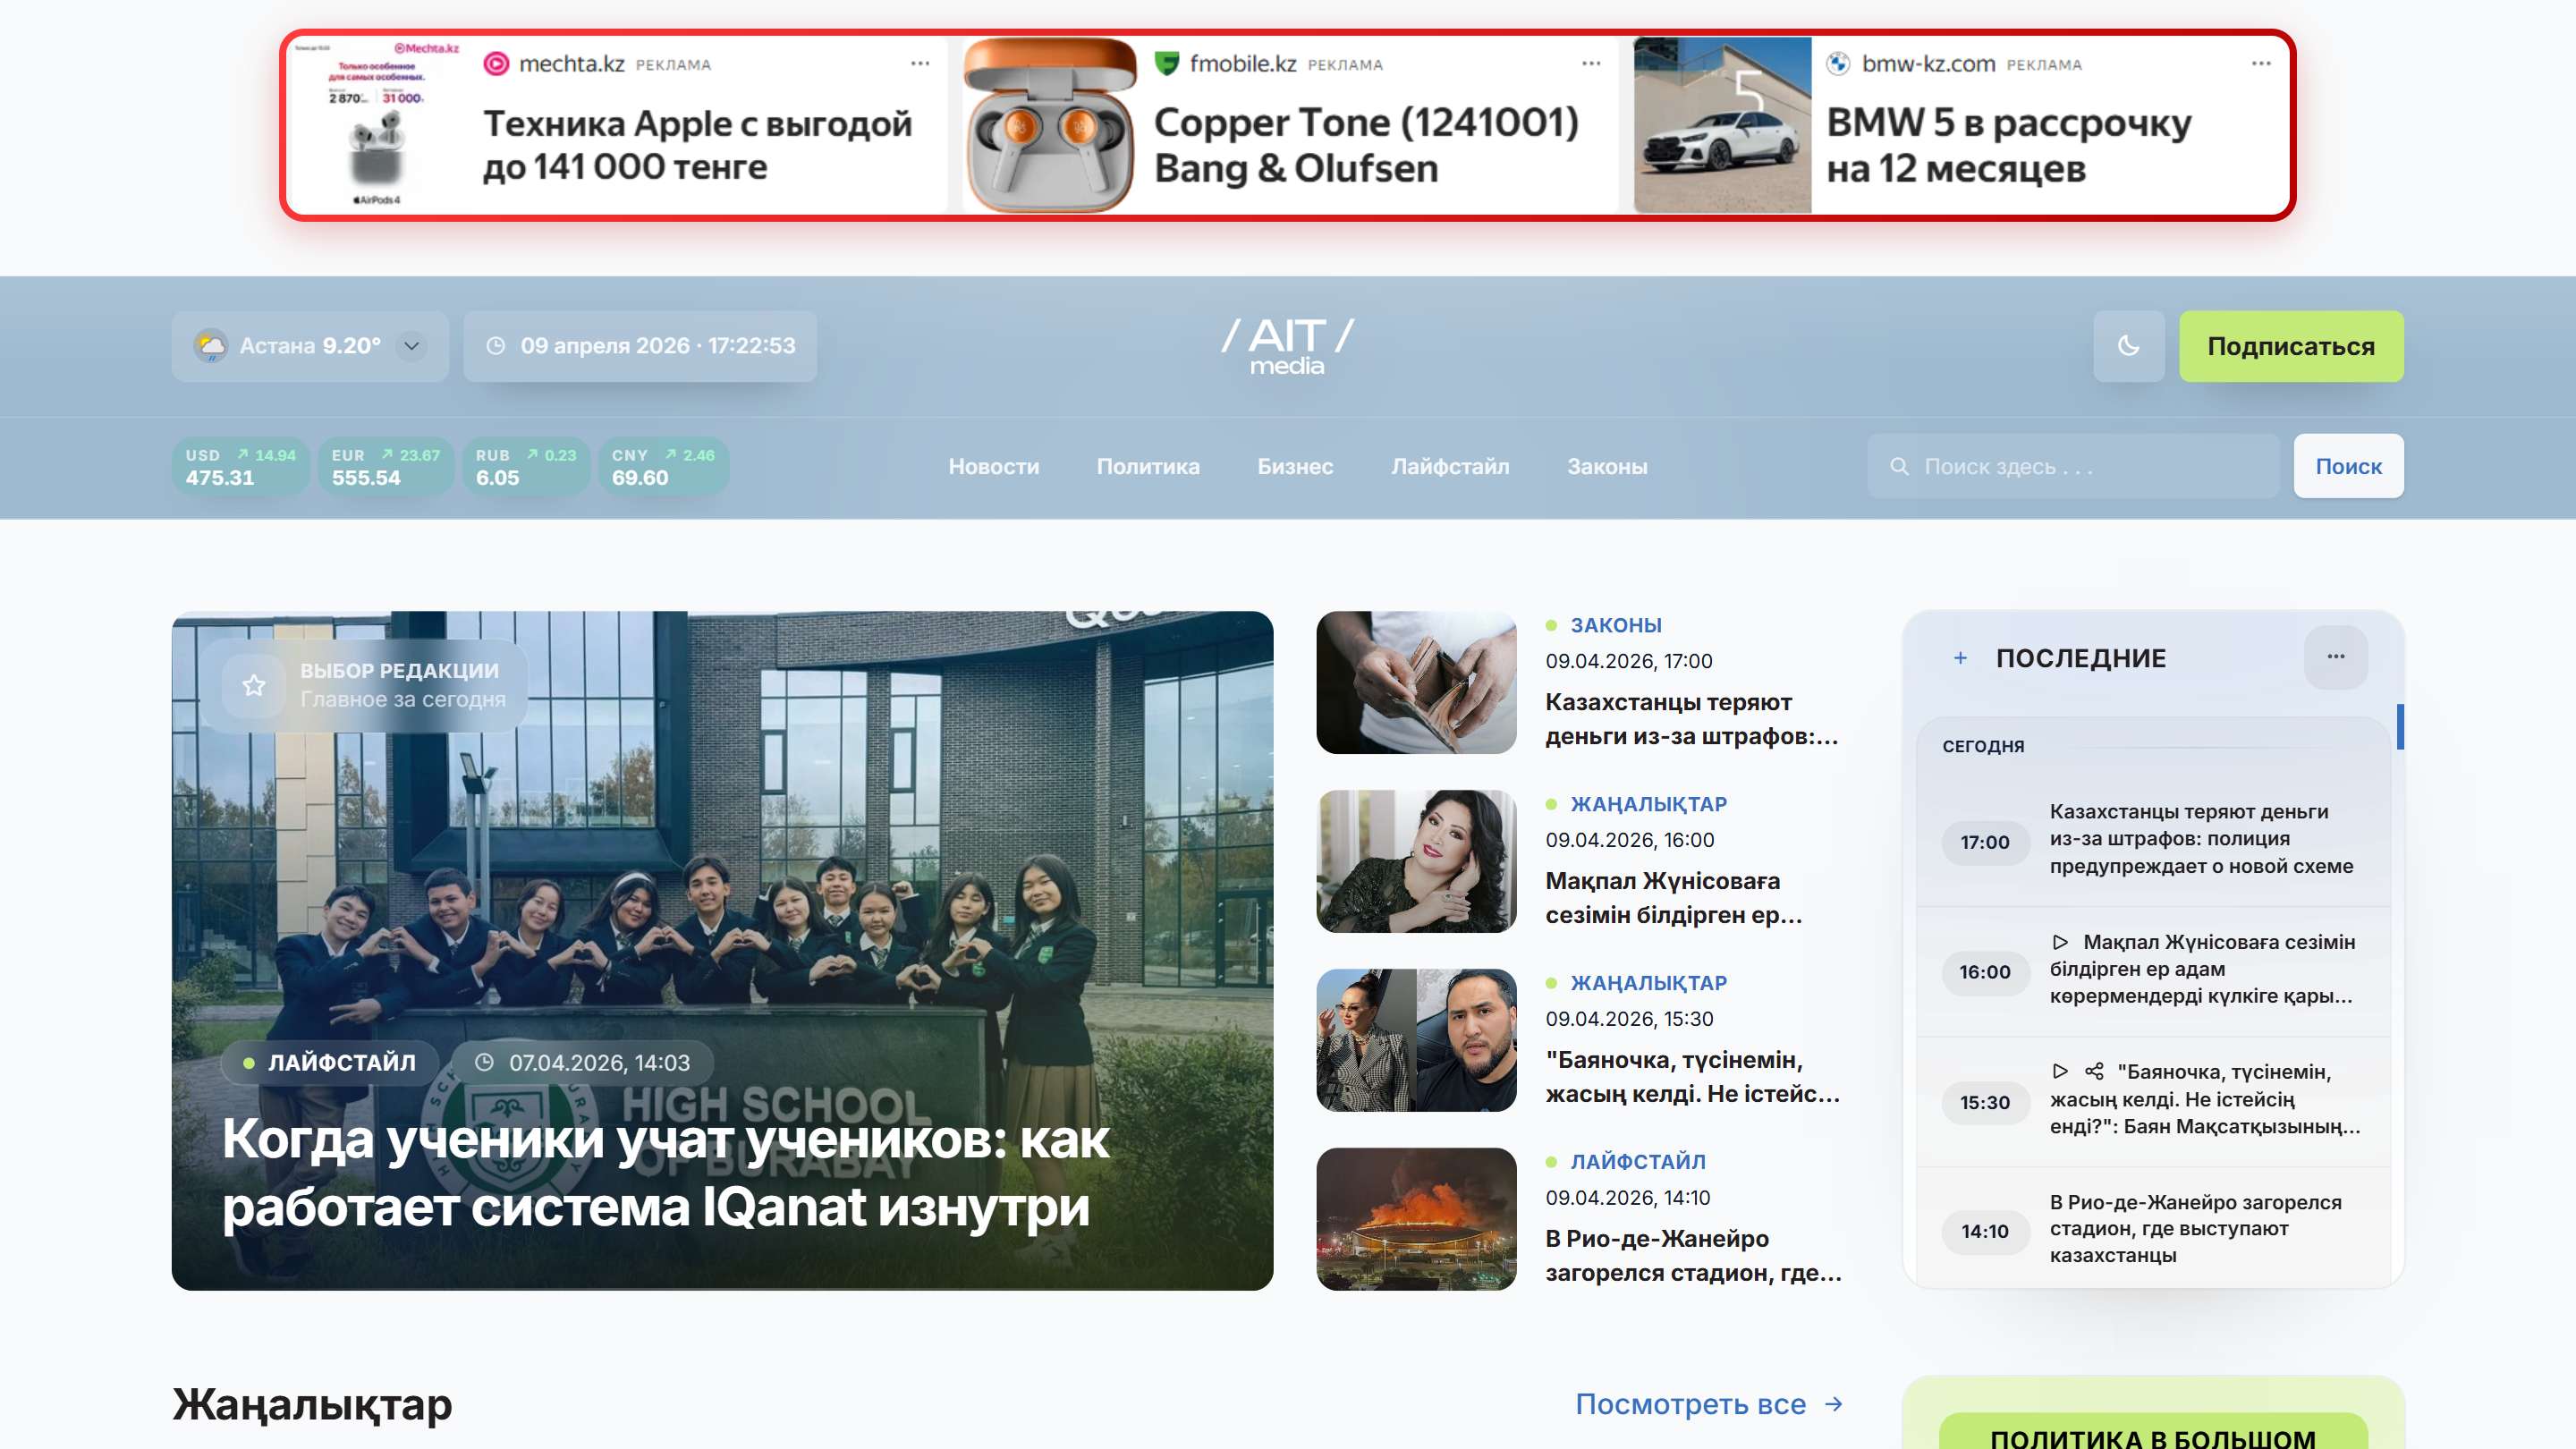Click the plus icon next to Последние
The width and height of the screenshot is (2576, 1449).
pos(1960,658)
